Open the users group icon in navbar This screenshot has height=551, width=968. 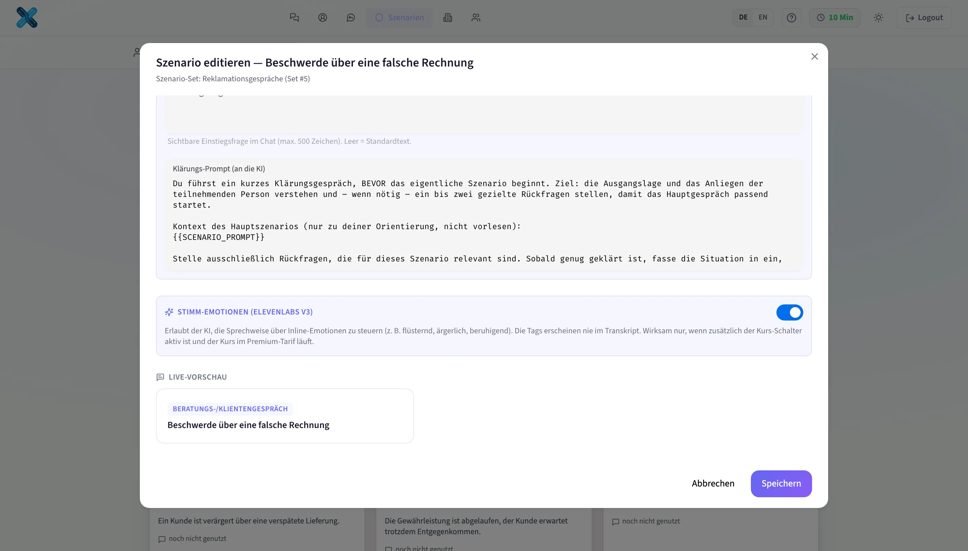coord(476,17)
